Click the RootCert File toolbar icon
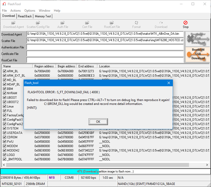Viewport: 211px width, 187px height. 112,23
